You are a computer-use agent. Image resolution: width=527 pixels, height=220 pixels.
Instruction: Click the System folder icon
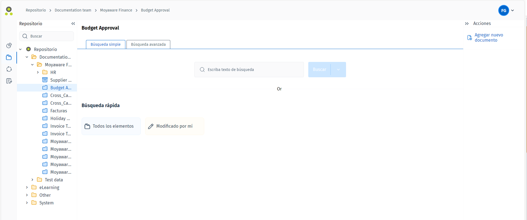pos(34,202)
